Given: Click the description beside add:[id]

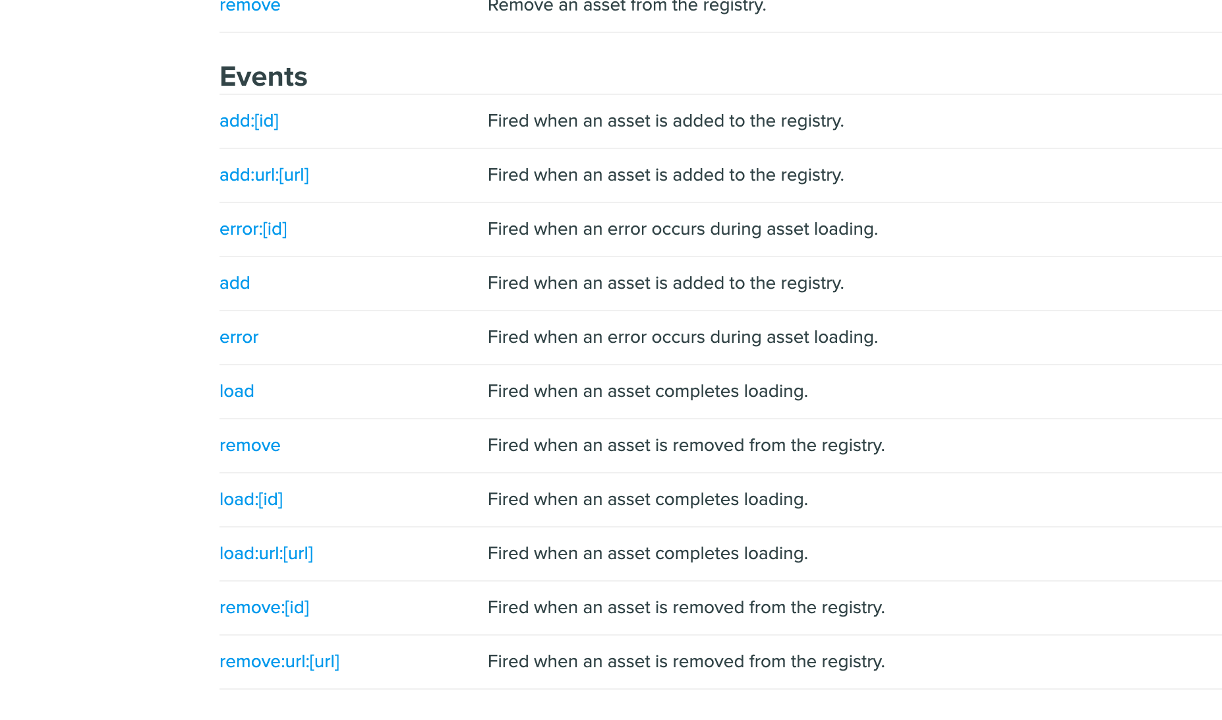Looking at the screenshot, I should (666, 121).
